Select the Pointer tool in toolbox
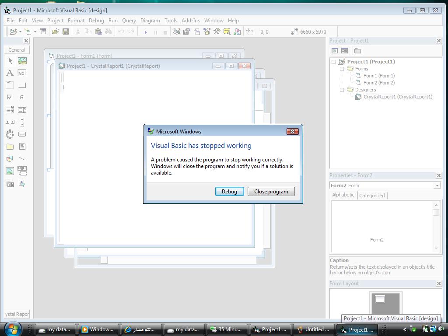This screenshot has width=448, height=336. pyautogui.click(x=10, y=61)
